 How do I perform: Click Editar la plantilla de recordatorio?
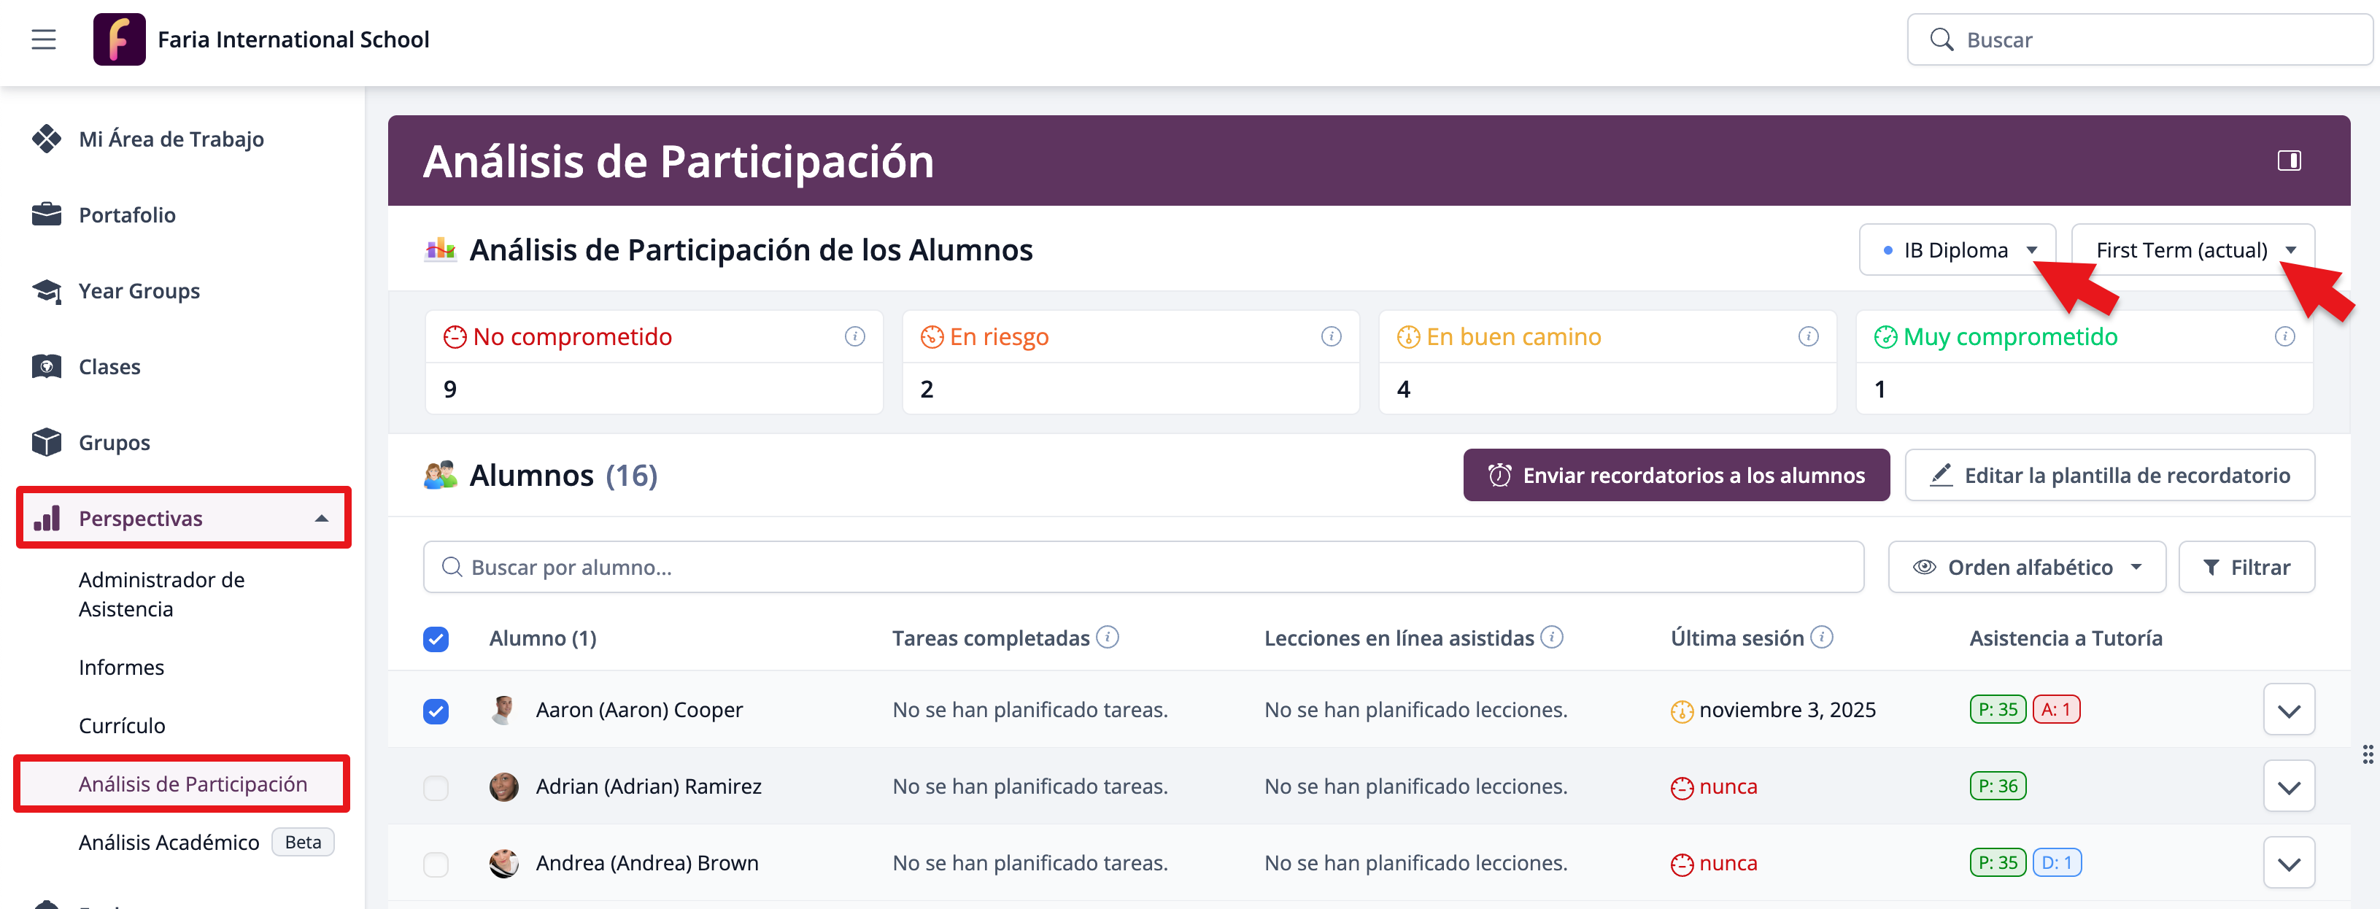pos(2109,476)
